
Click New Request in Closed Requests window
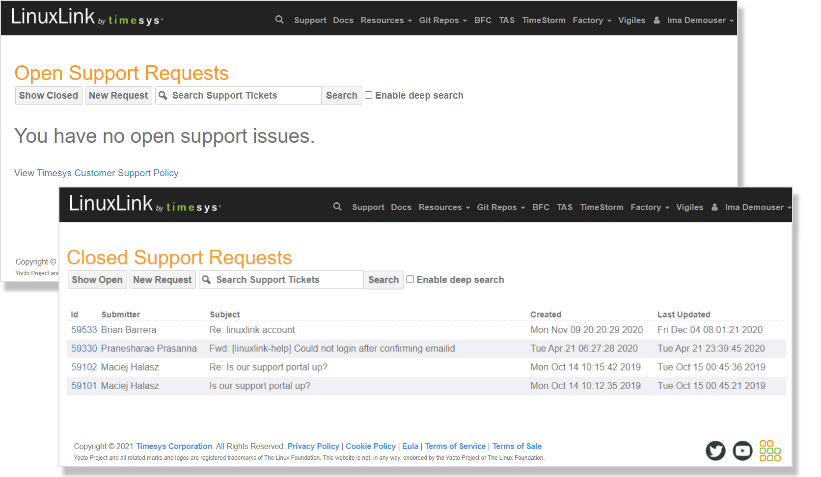163,280
